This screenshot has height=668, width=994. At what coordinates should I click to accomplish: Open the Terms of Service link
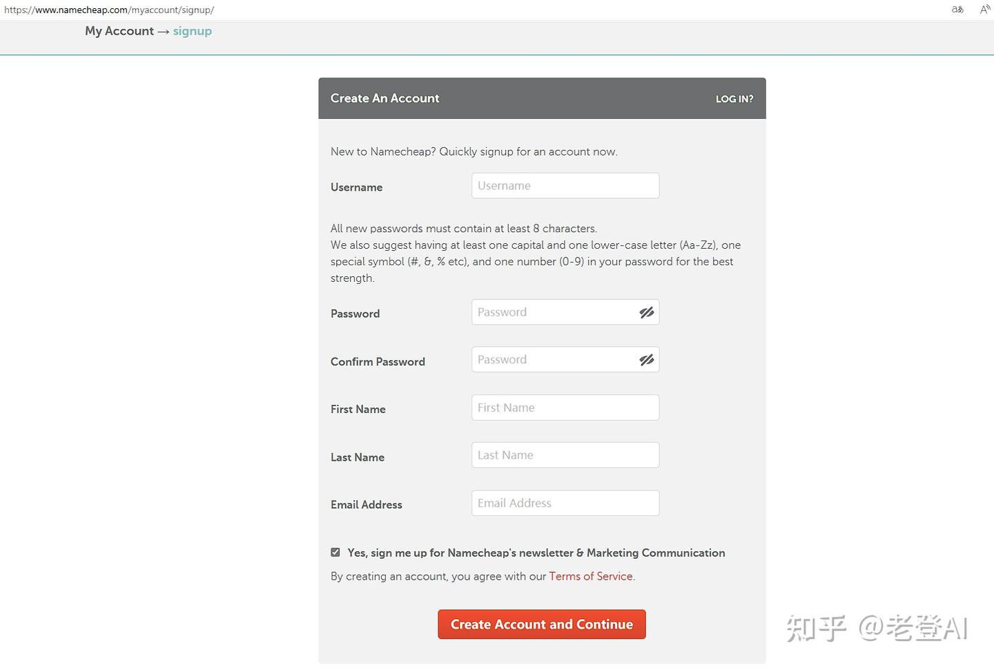pos(590,576)
